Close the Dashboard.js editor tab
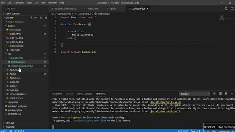This screenshot has width=235, height=132. pos(147,9)
